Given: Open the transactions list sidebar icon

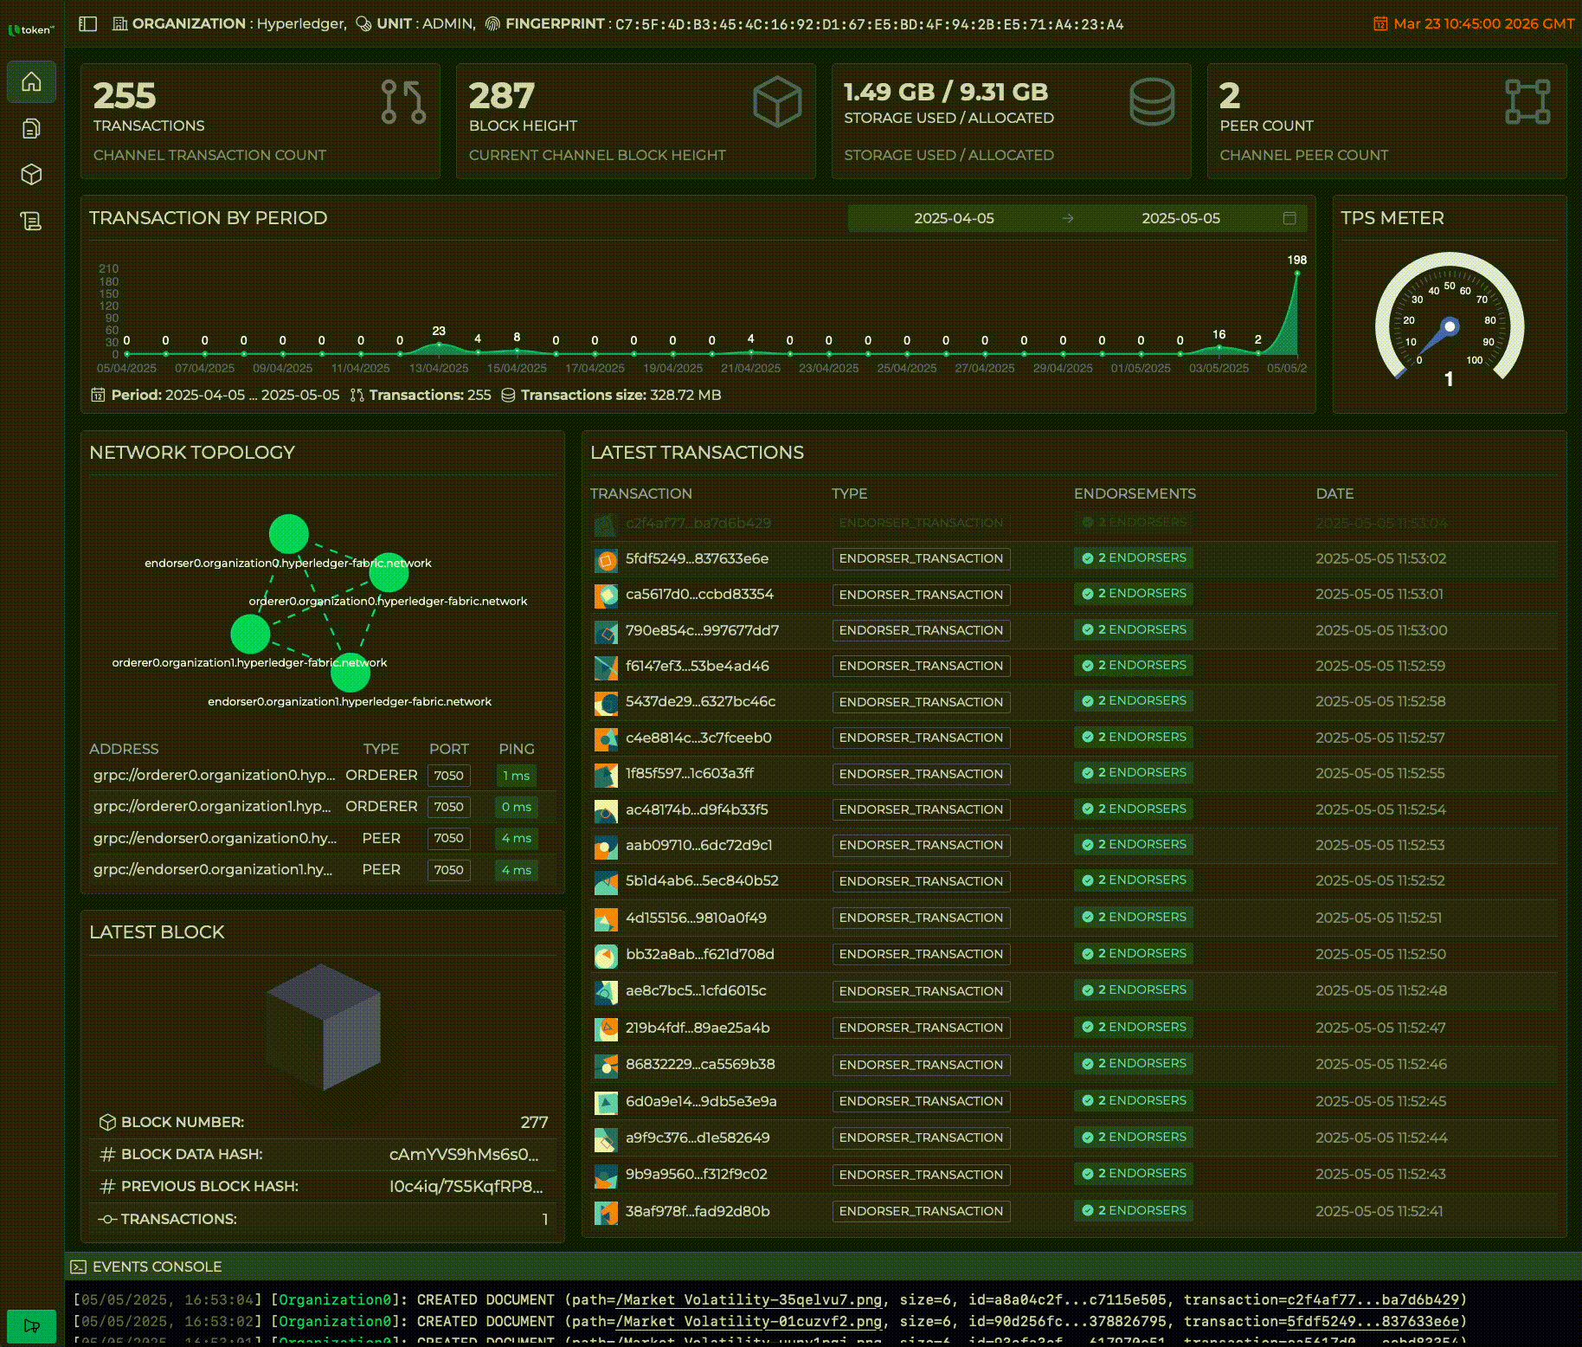Looking at the screenshot, I should point(31,222).
